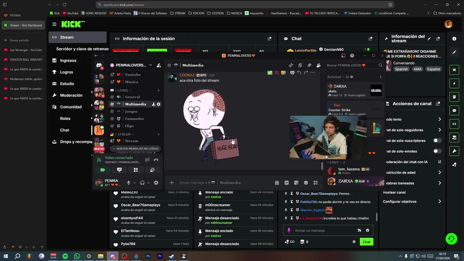
Task: Open Kick chat settings gear
Action: coord(354,242)
